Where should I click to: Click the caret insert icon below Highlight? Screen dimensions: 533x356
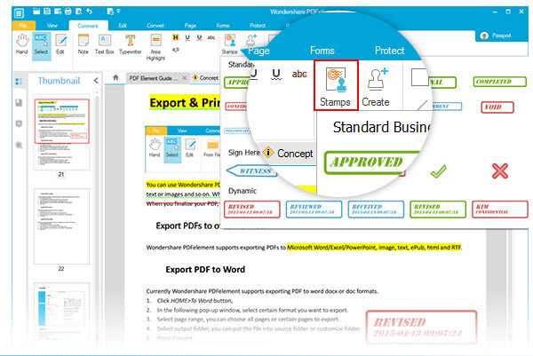(x=175, y=50)
